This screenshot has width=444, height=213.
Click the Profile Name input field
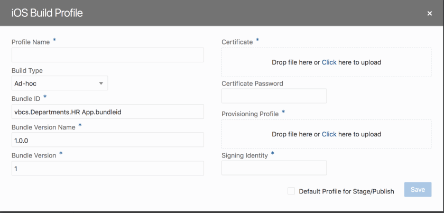click(107, 55)
